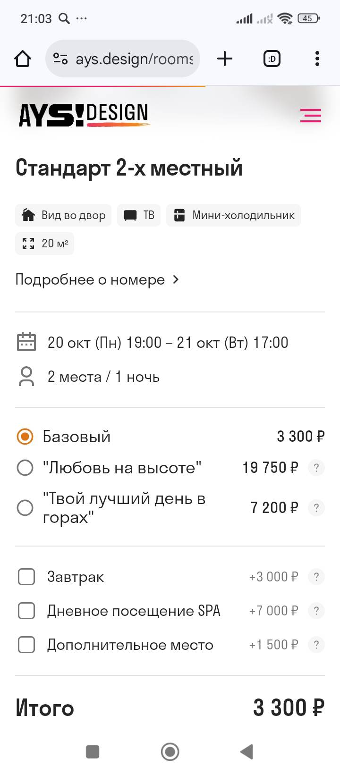Tap the ays.design address bar
Viewport: 340px width, 774px height.
coord(134,59)
